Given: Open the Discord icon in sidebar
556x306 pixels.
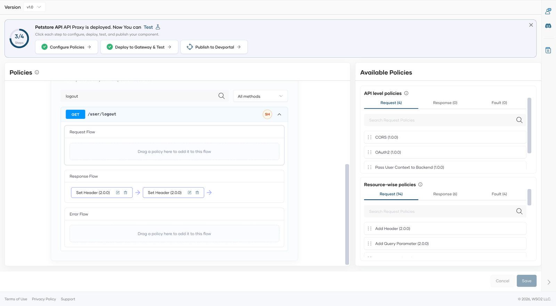Looking at the screenshot, I should tap(548, 26).
